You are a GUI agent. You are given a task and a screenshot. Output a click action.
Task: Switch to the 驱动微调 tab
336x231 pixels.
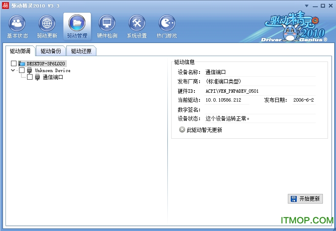pyautogui.click(x=20, y=51)
